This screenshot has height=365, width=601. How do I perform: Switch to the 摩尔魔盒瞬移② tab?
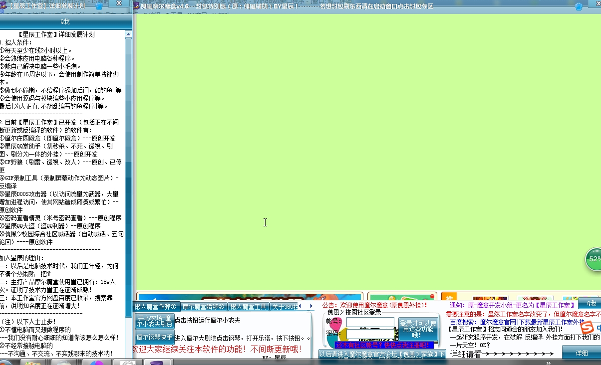tap(203, 307)
